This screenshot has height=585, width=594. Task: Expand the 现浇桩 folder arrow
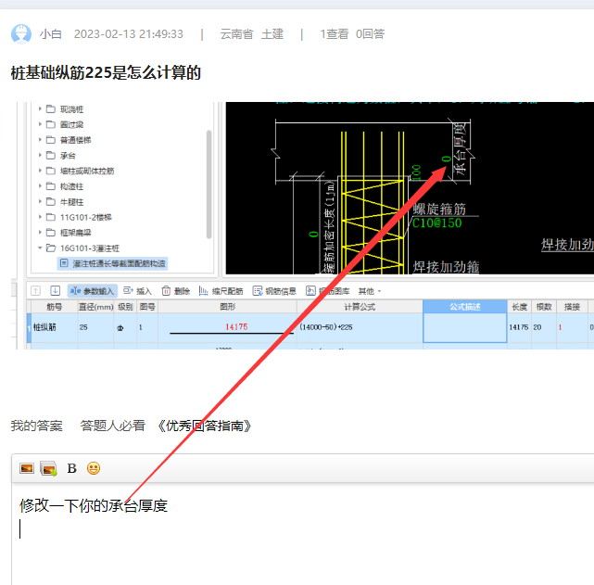[x=40, y=109]
